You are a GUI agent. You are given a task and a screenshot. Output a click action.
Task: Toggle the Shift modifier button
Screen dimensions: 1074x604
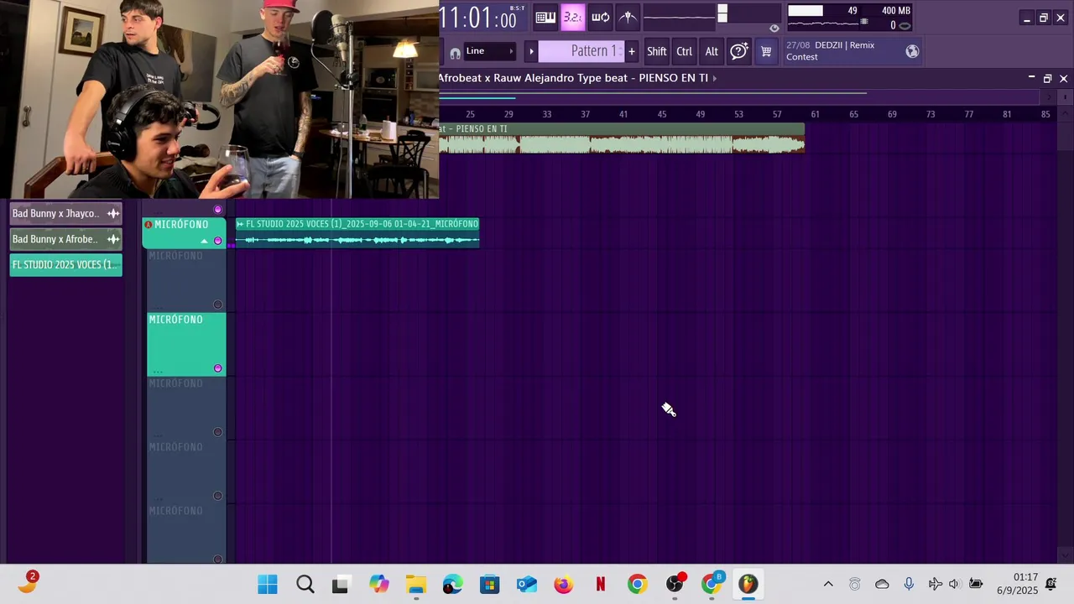[657, 51]
